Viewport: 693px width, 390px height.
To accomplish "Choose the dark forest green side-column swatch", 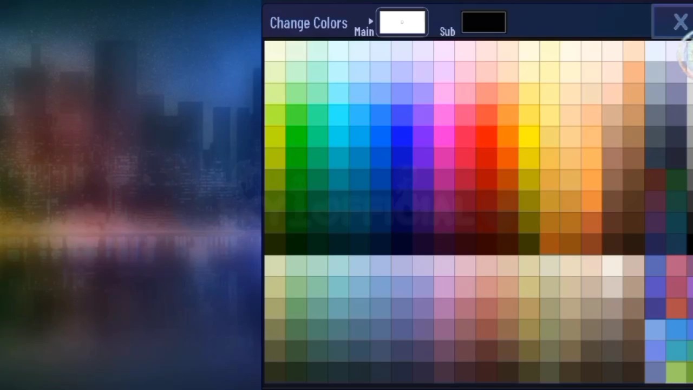I will (x=676, y=179).
